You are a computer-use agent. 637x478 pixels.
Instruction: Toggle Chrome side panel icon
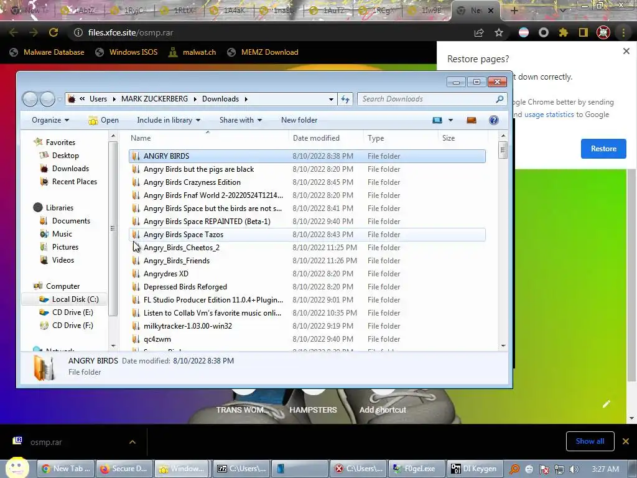(x=584, y=32)
